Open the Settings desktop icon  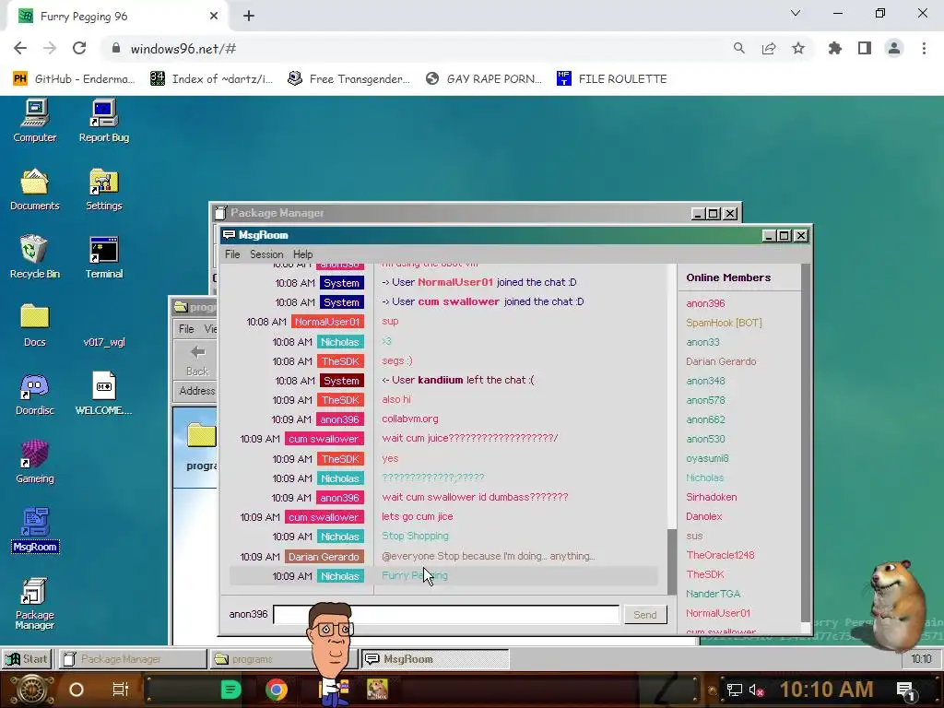103,189
